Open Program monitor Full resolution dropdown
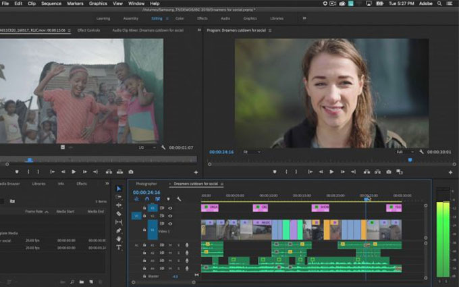This screenshot has width=459, height=287. point(405,152)
